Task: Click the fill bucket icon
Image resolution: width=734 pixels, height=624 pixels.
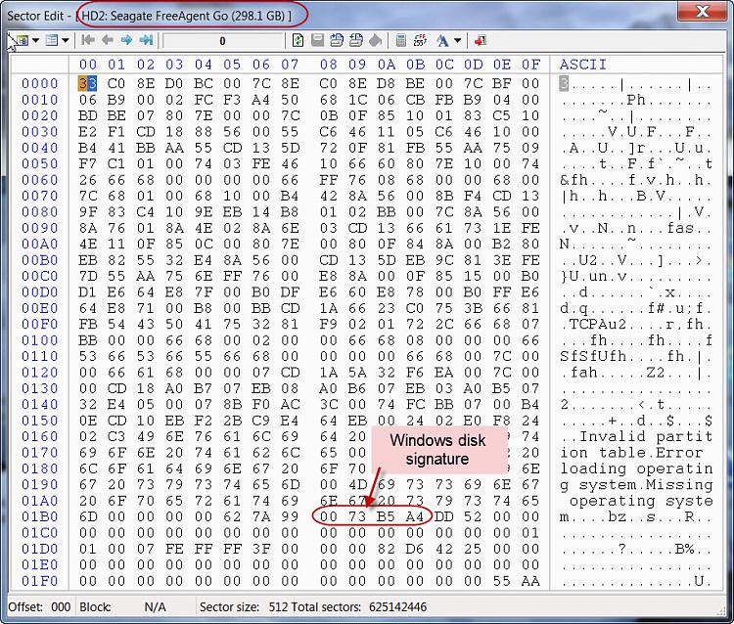Action: pos(376,41)
